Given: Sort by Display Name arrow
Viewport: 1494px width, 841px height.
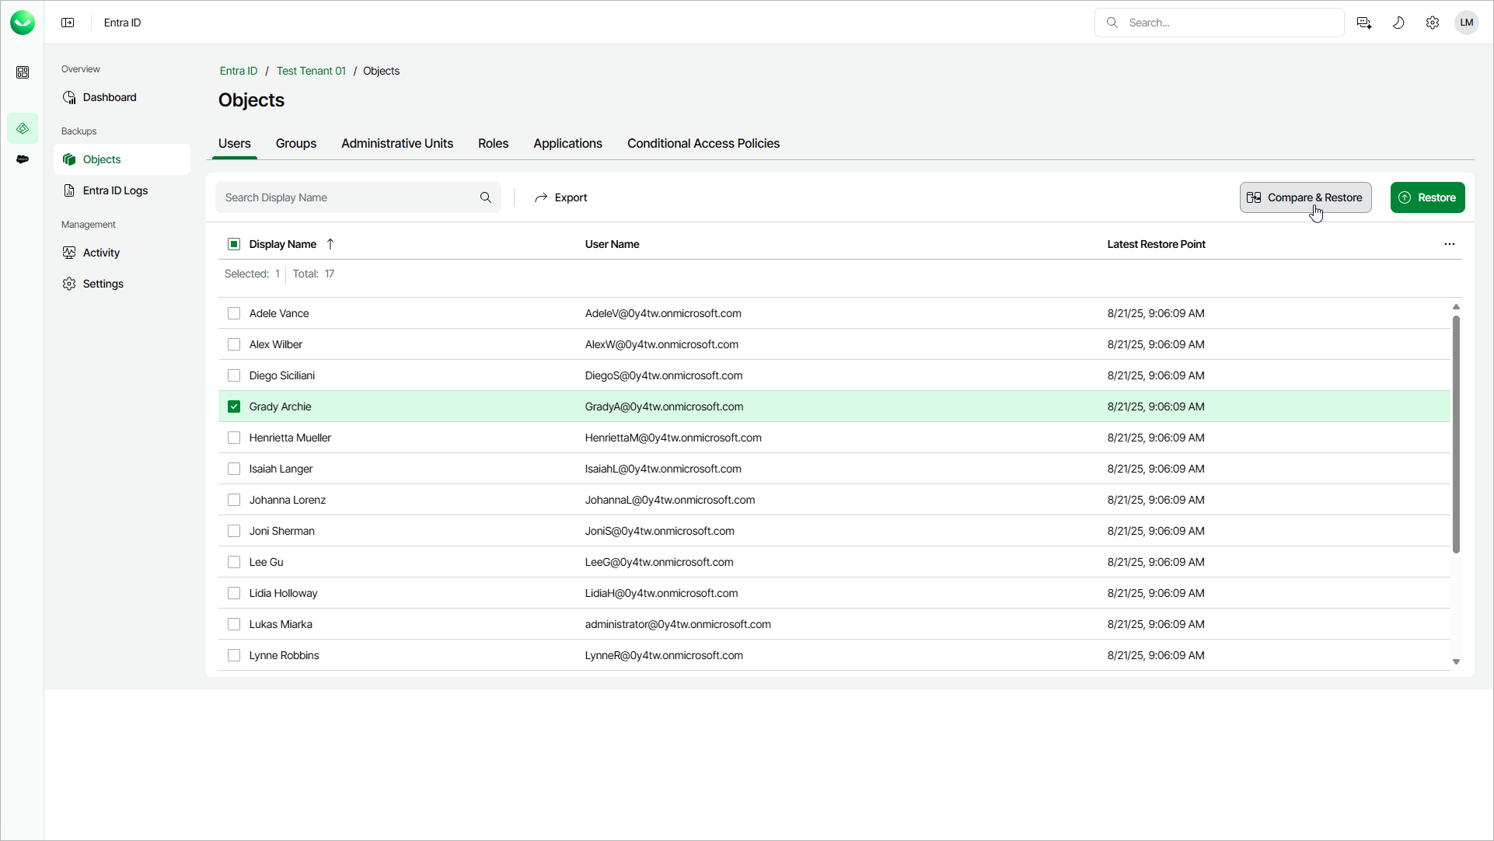Looking at the screenshot, I should point(330,244).
